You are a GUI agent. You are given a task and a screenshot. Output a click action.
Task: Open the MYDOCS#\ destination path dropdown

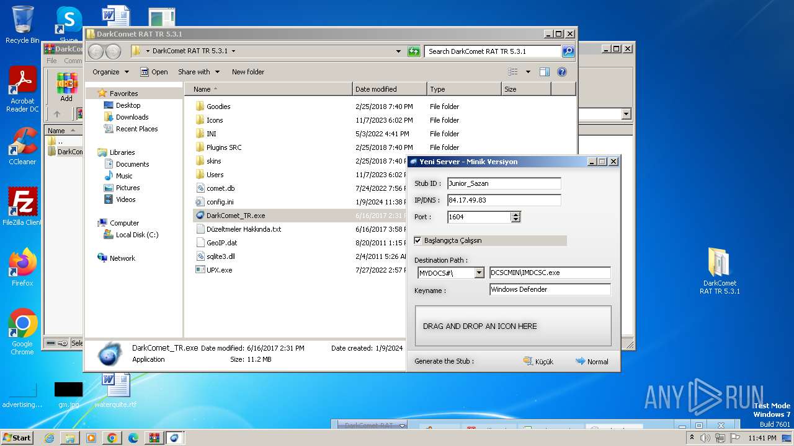[479, 273]
